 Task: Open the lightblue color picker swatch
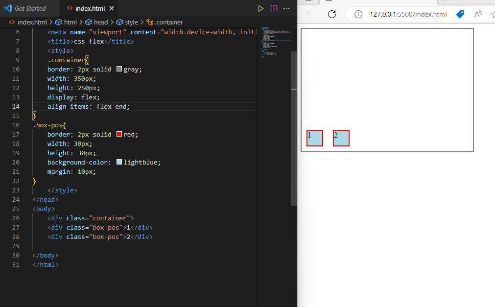click(x=119, y=162)
